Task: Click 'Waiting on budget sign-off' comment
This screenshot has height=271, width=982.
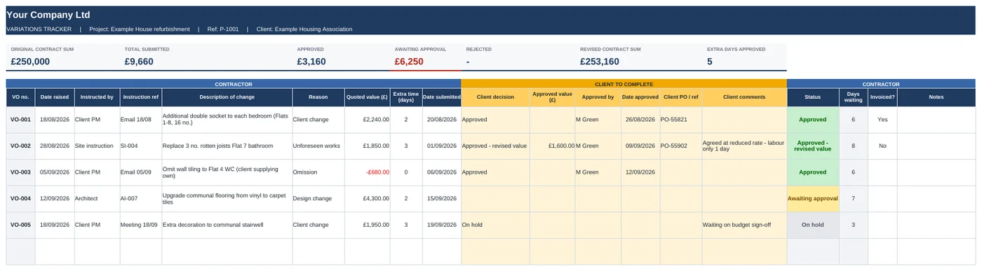Action: coord(744,225)
